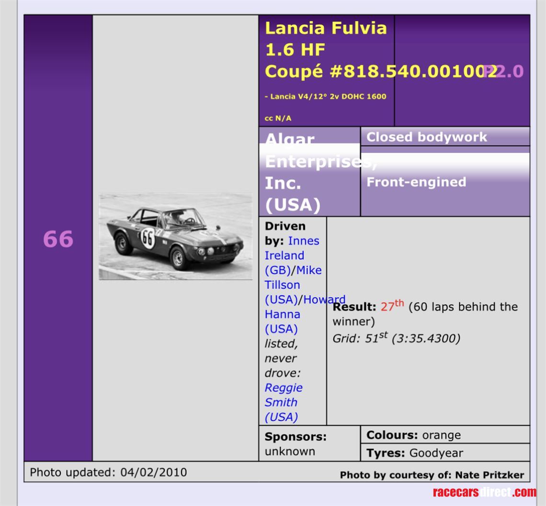Click the 'Tyres: Goodyear' cell
Viewport: 546px width, 506px height.
[445, 453]
